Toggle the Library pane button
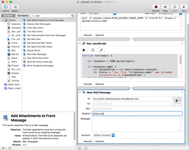The image size is (189, 150). pyautogui.click(x=6, y=7)
